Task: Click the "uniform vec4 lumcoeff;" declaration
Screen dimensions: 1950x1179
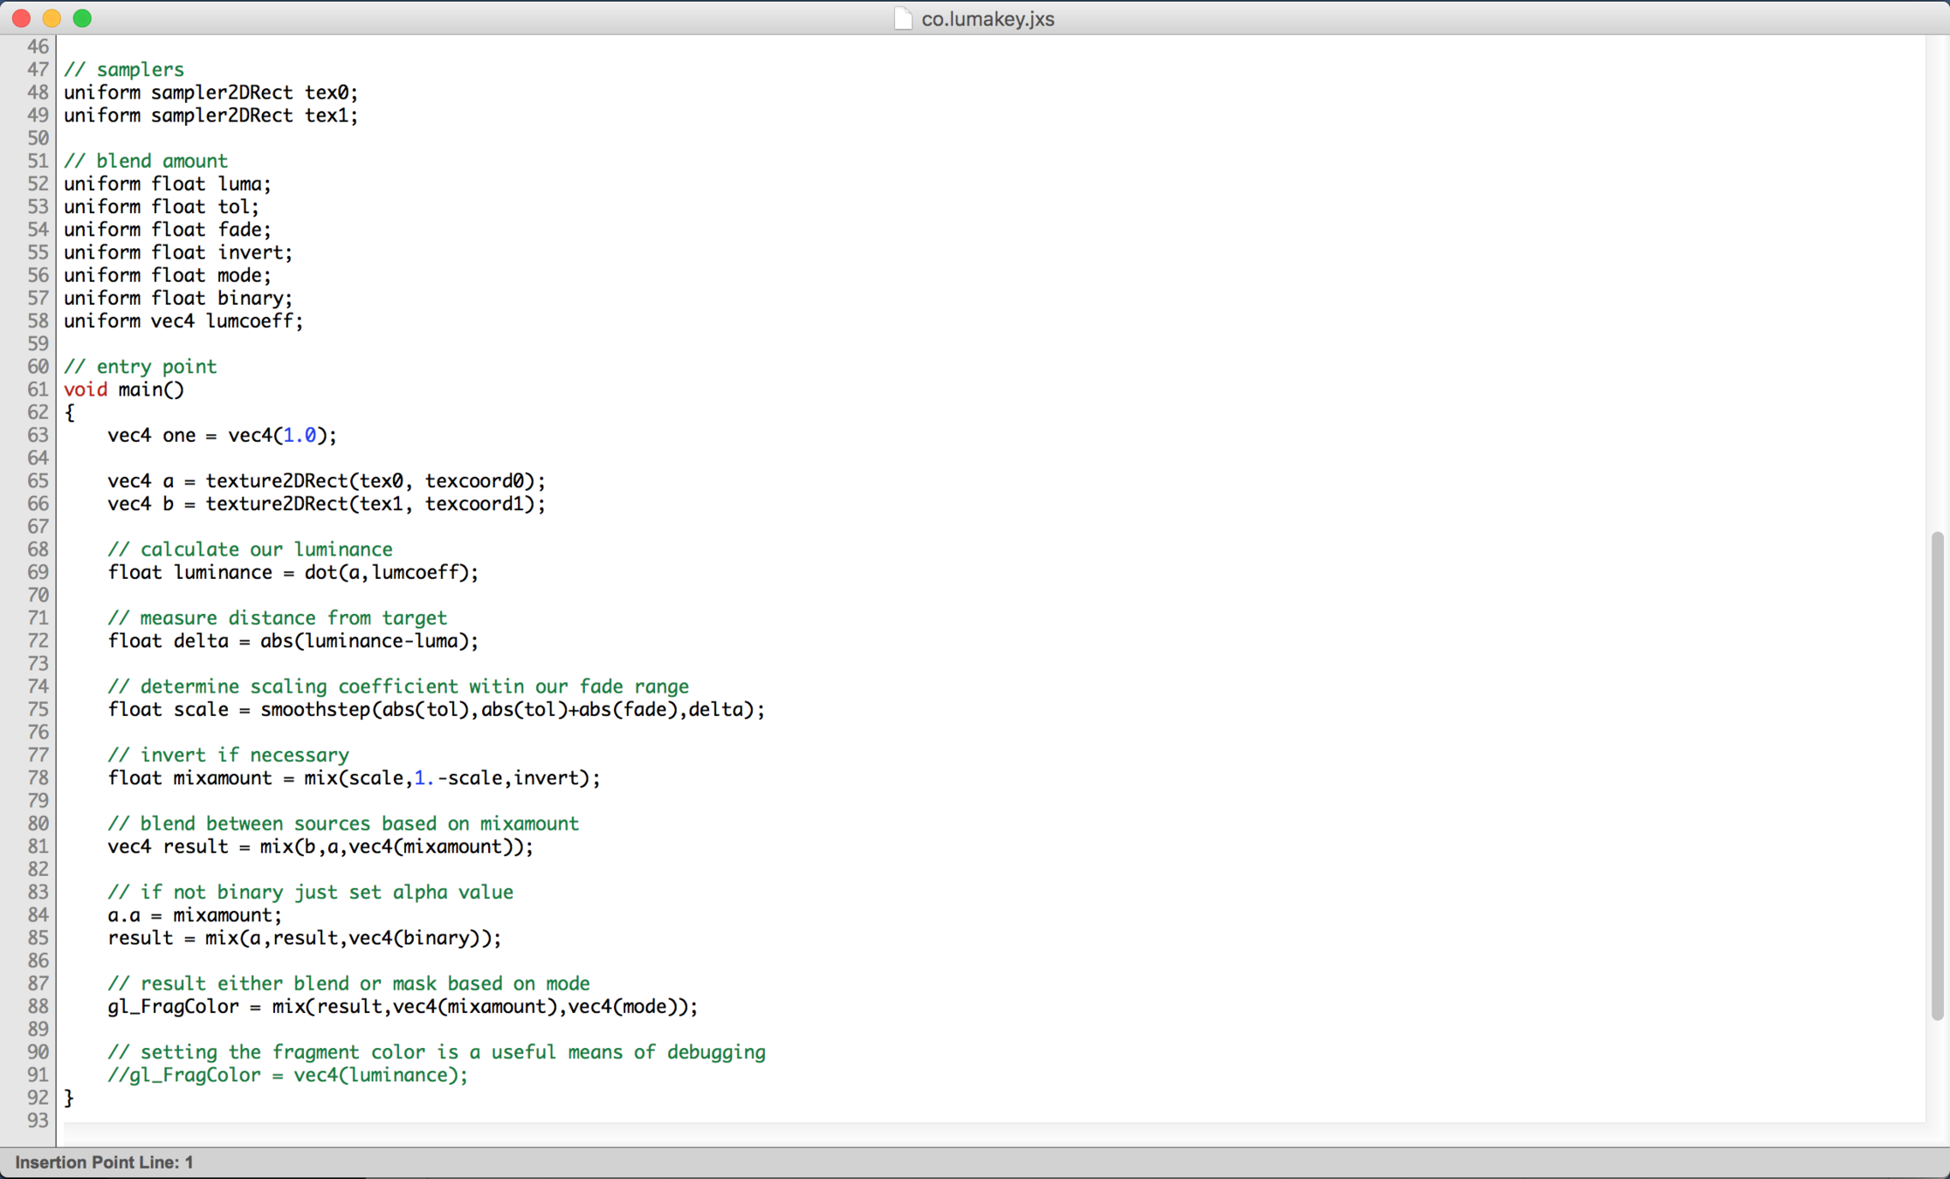Action: tap(183, 321)
